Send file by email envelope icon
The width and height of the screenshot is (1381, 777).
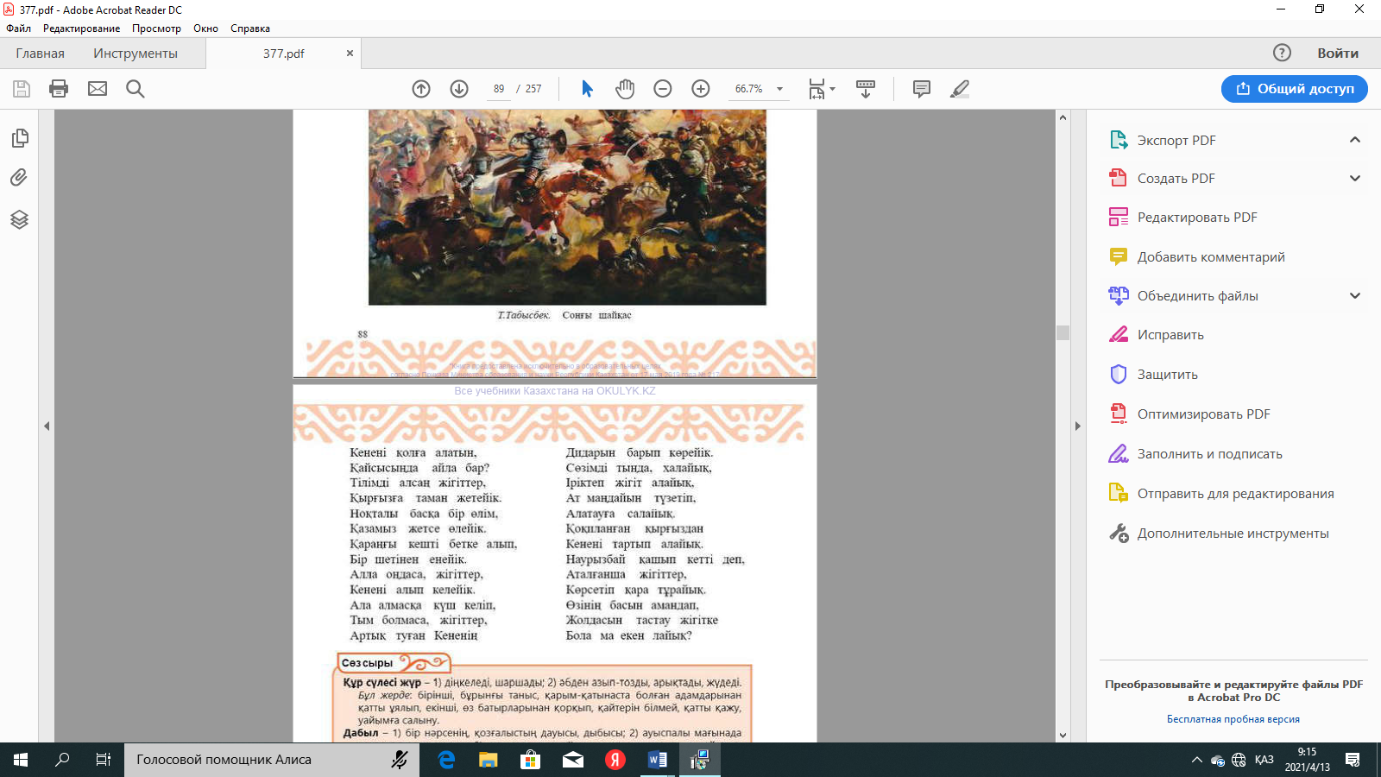[x=98, y=89]
